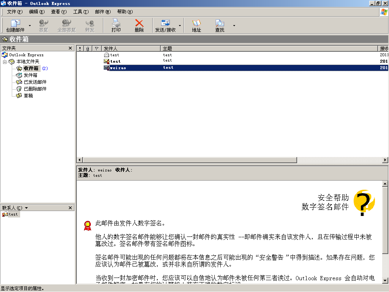The width and height of the screenshot is (389, 292).
Task: Select the bold unread signed message from test
Action: pos(232,61)
